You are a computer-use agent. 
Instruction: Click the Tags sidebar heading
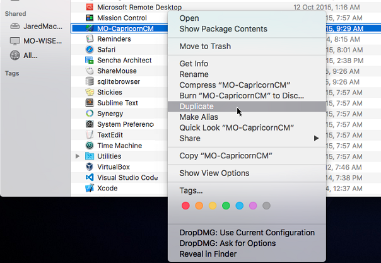click(x=12, y=73)
